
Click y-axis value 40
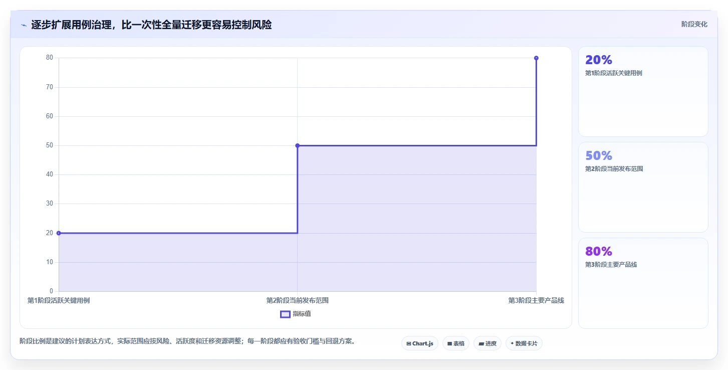[x=50, y=174]
